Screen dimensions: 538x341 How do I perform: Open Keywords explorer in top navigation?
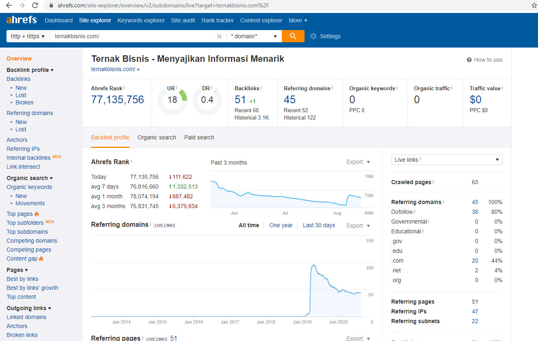click(x=141, y=20)
